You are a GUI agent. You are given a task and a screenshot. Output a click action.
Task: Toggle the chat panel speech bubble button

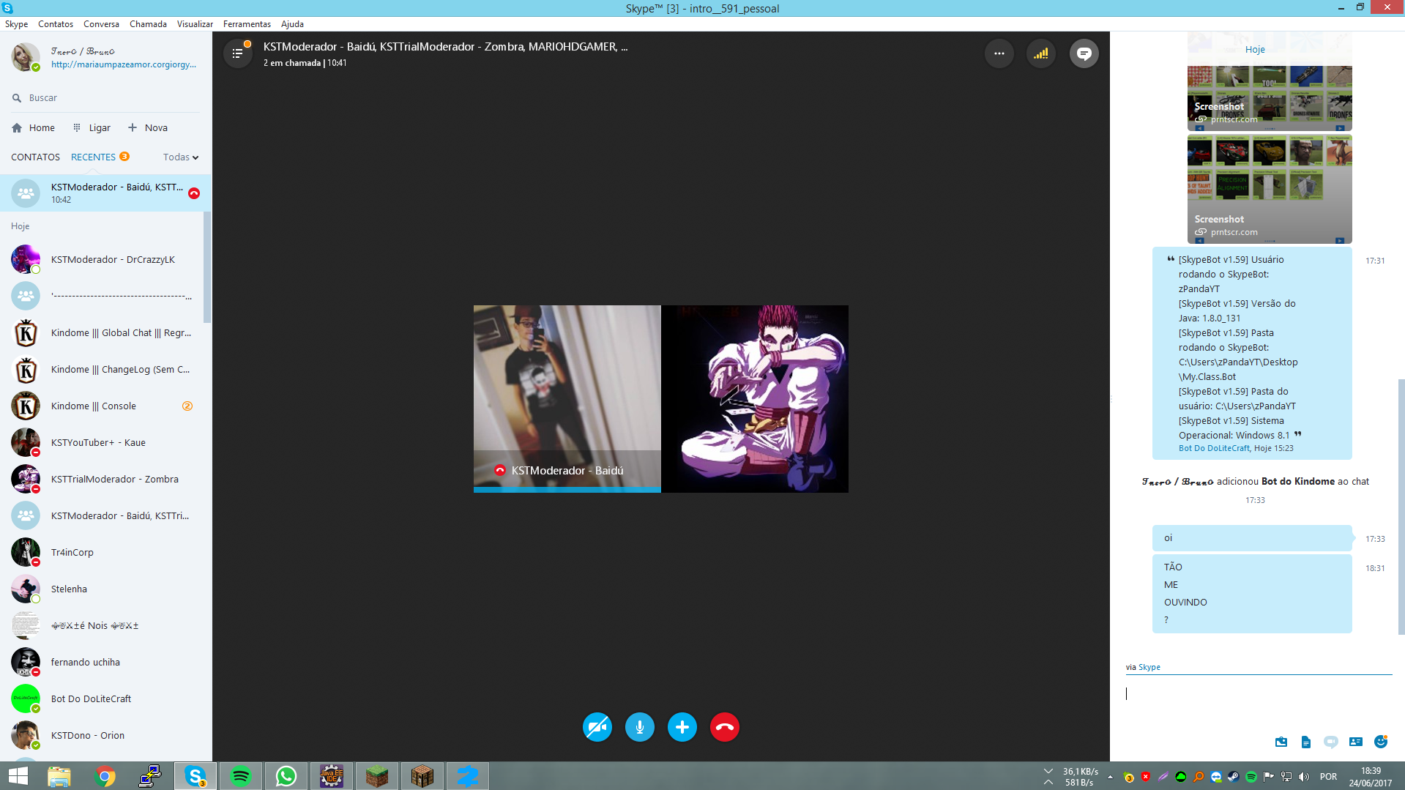[x=1084, y=53]
